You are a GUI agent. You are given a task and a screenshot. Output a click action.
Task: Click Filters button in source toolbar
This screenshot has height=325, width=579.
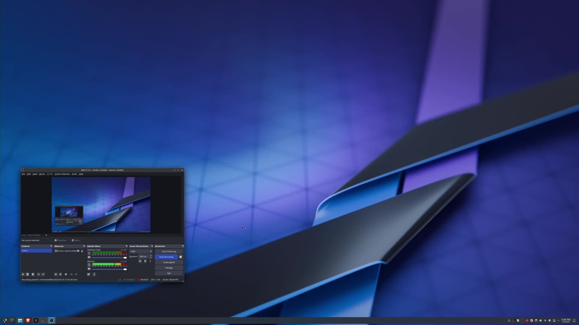coord(76,240)
